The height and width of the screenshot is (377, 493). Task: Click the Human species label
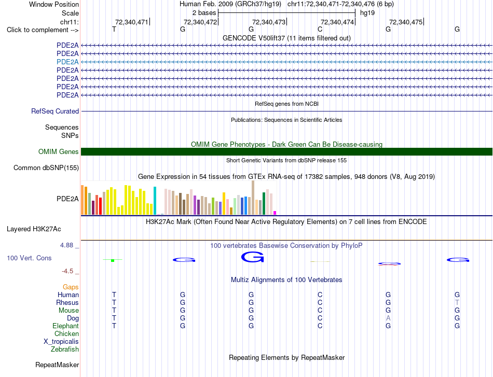68,295
